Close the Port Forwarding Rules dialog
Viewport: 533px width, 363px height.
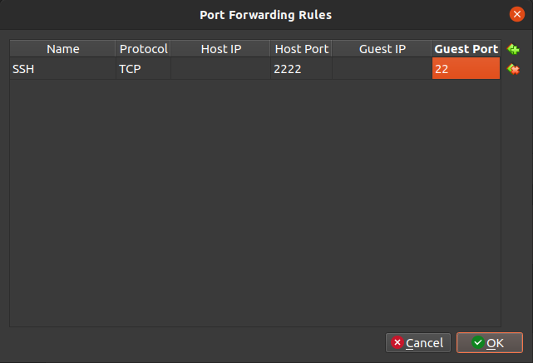pos(516,14)
